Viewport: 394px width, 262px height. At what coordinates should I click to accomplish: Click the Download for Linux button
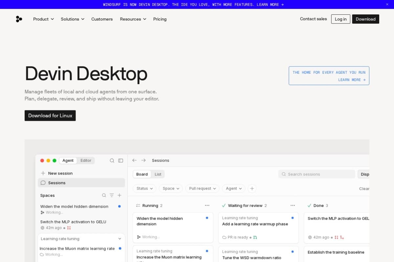(50, 116)
